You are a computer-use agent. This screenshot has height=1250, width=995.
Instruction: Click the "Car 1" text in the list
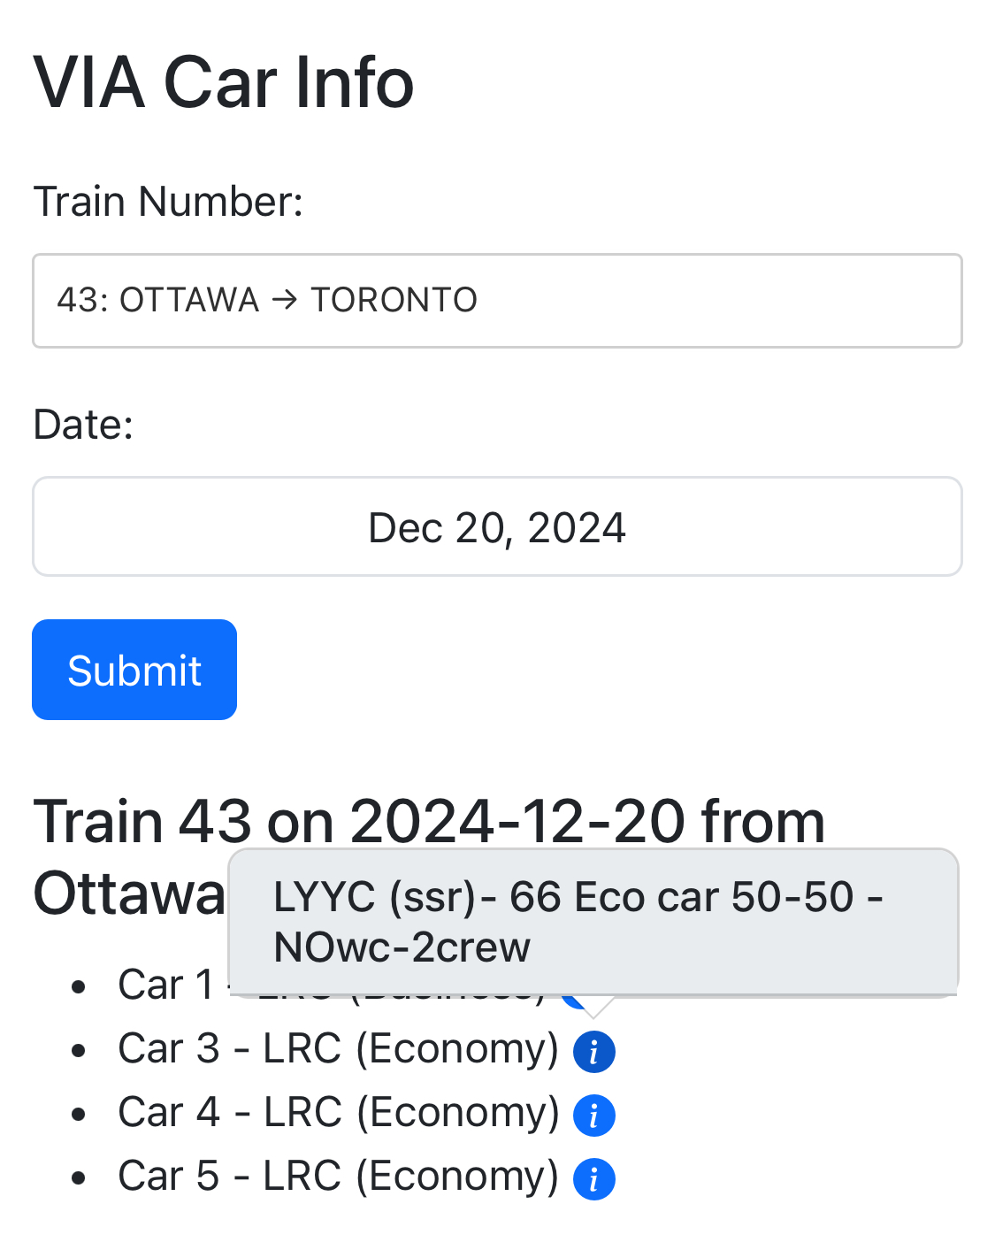[165, 985]
